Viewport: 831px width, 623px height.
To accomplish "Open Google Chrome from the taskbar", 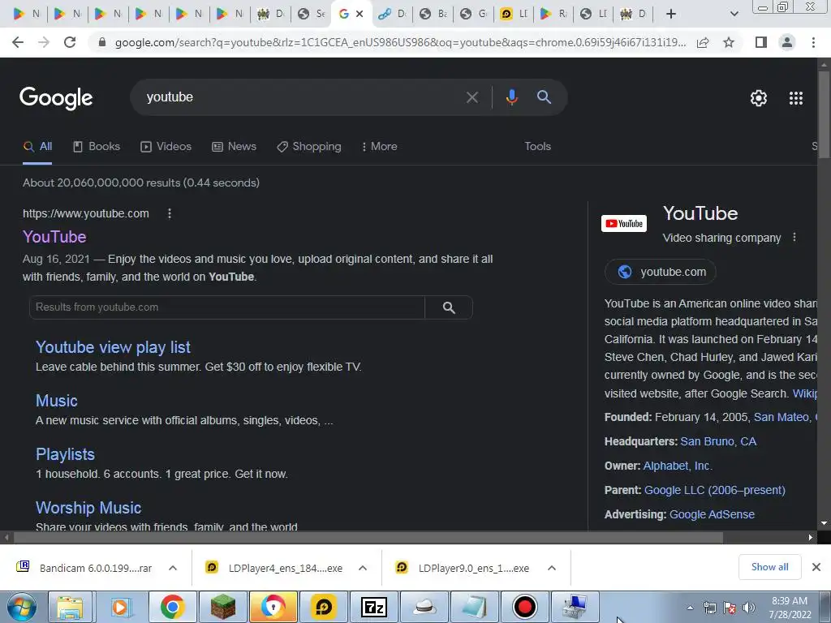I will [x=172, y=607].
